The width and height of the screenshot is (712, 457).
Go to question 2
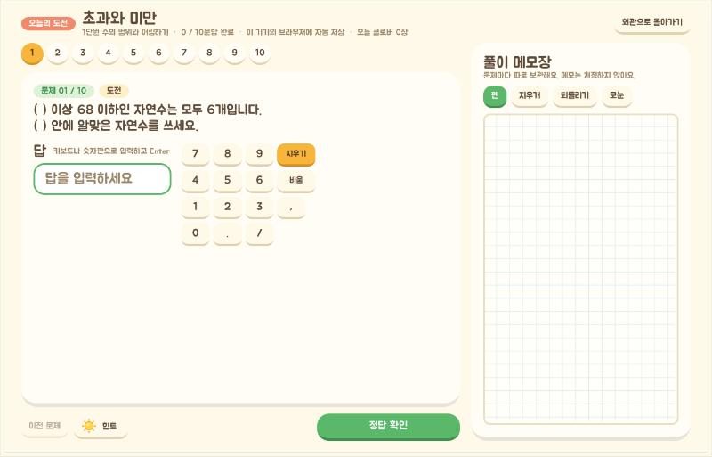pos(58,53)
